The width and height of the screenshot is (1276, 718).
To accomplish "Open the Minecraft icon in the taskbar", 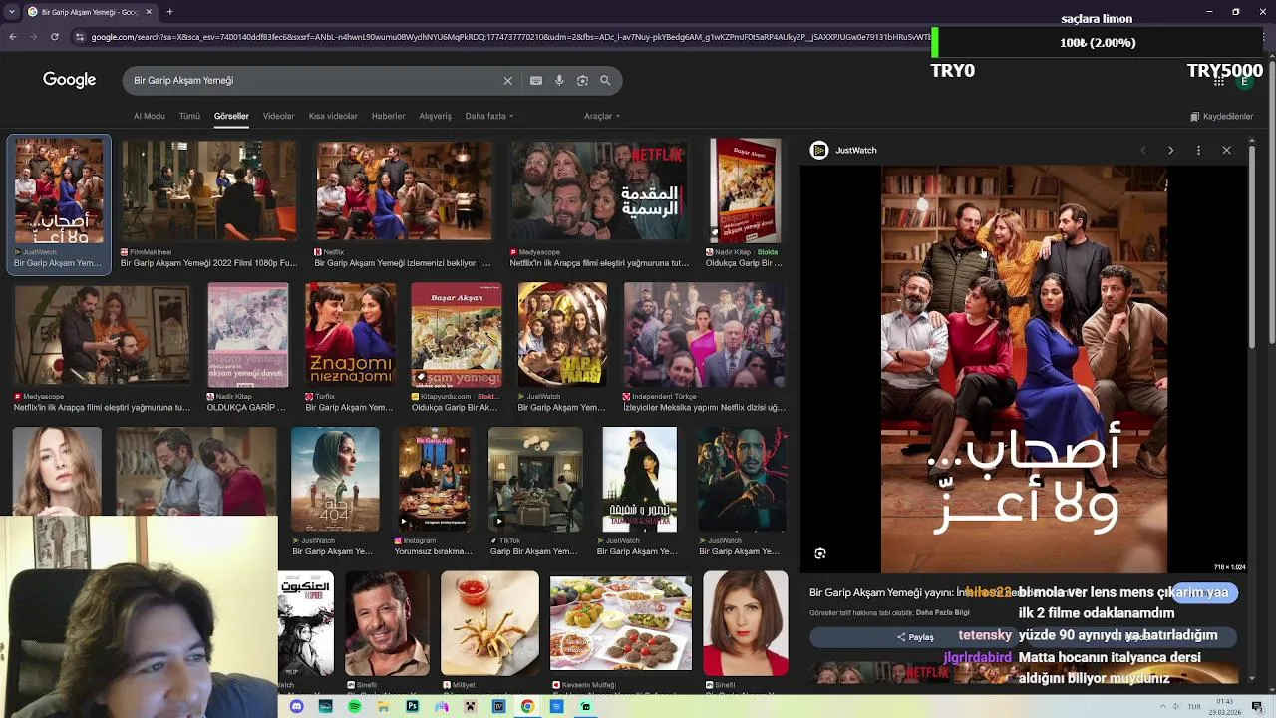I will tap(470, 706).
